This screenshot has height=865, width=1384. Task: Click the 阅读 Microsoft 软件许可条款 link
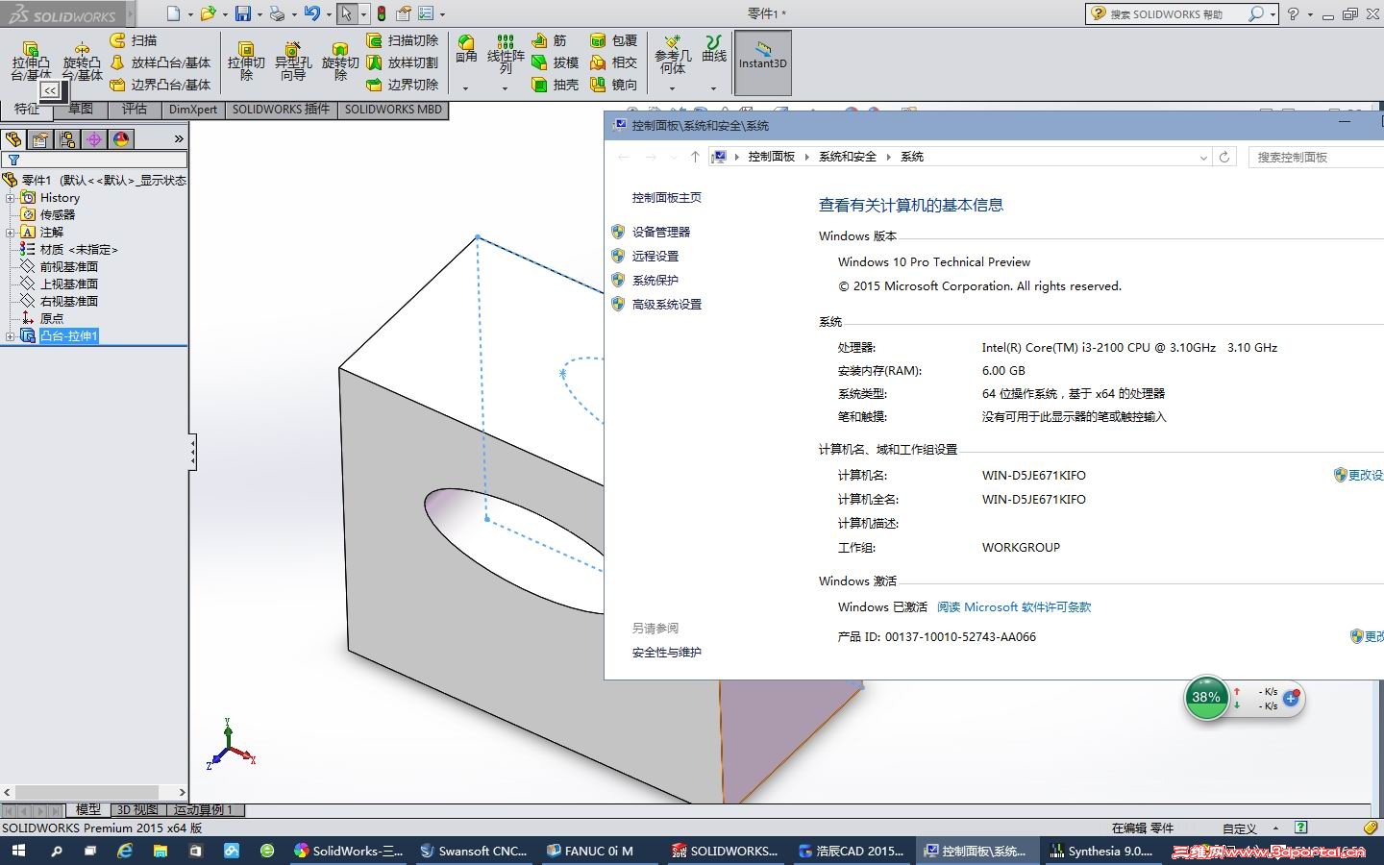[x=1014, y=607]
